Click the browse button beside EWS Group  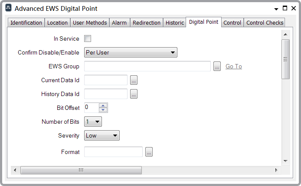(217, 66)
